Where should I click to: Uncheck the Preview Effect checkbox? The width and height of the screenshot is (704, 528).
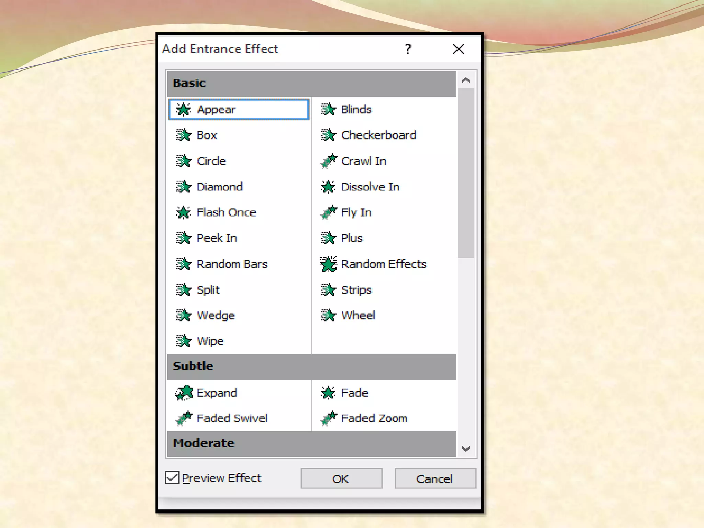[x=172, y=477]
